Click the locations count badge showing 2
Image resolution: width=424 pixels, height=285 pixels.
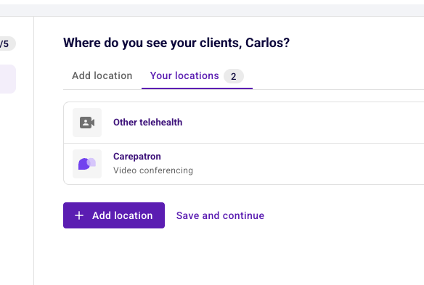coord(234,76)
